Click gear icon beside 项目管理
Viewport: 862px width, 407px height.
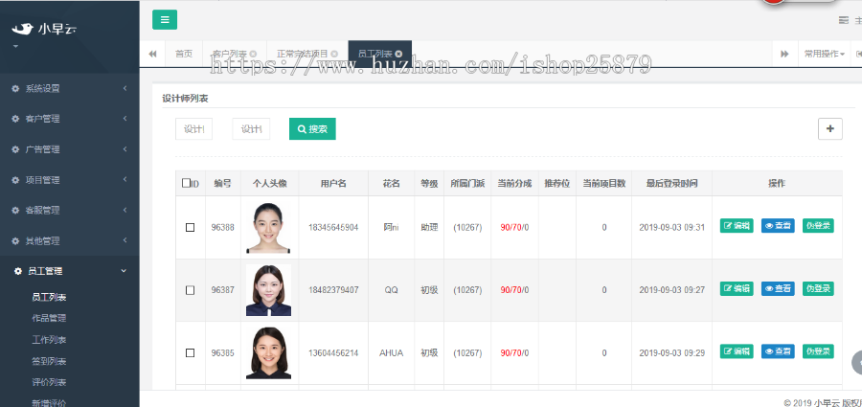15,180
